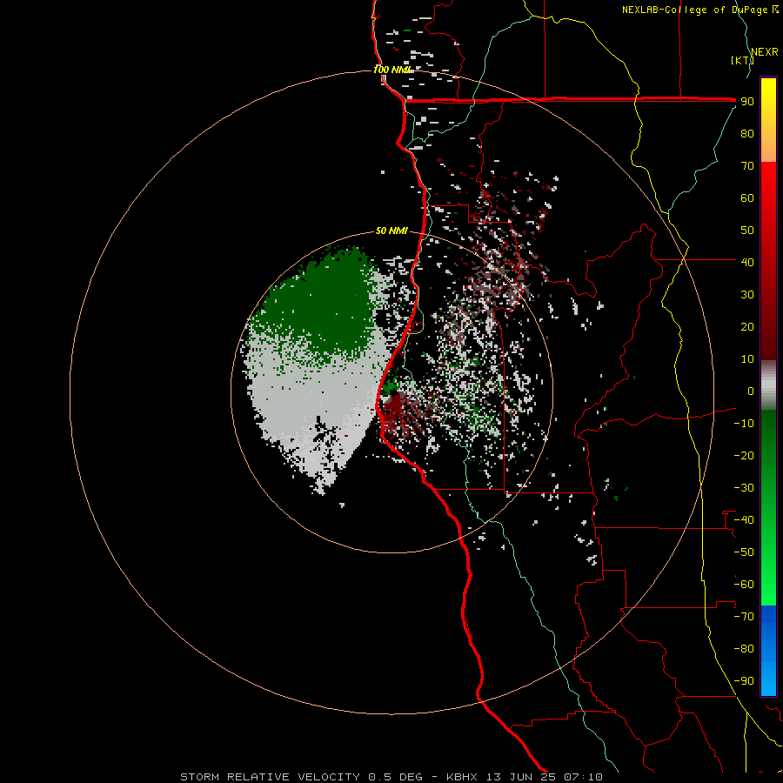
Task: Click the positive 50 knot scale value
Action: coord(747,231)
